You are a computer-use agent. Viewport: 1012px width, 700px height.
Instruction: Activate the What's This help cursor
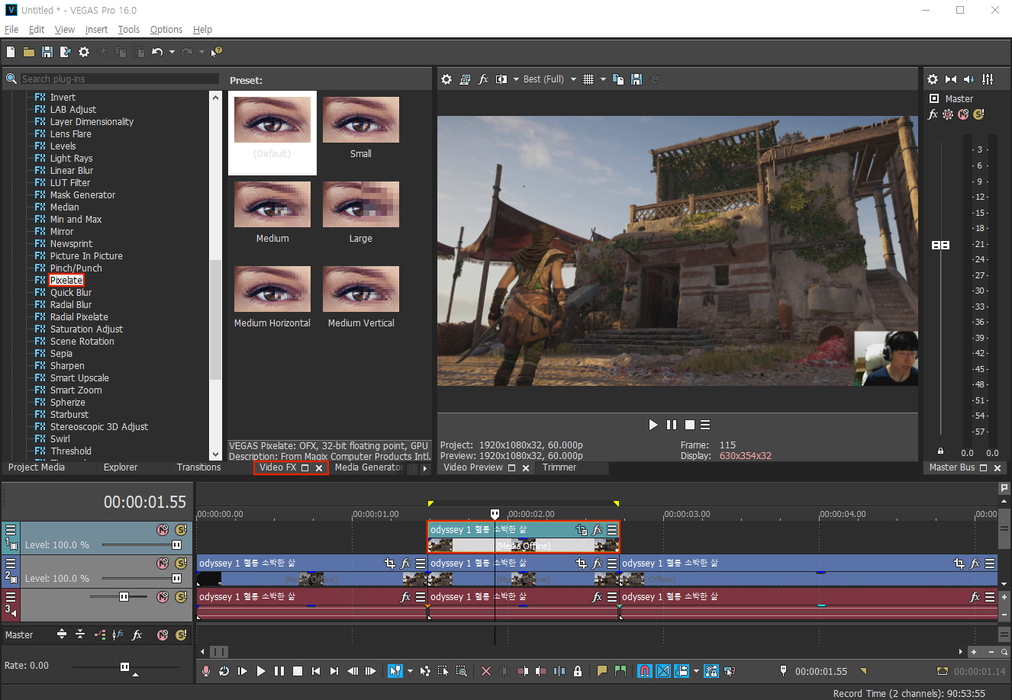coord(217,52)
